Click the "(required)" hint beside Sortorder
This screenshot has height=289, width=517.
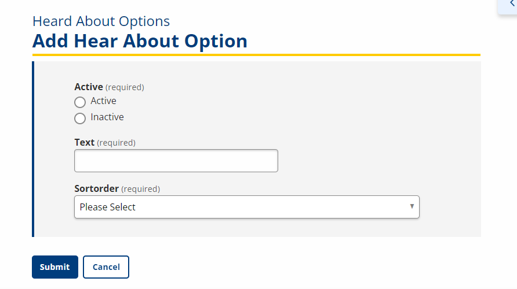(x=141, y=189)
